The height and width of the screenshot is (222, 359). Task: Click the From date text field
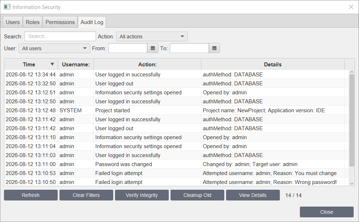click(x=128, y=48)
